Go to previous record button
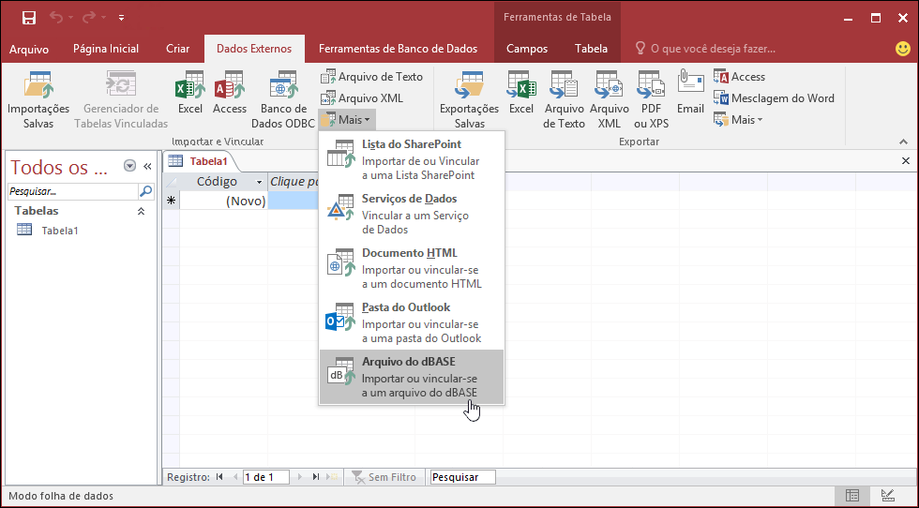The height and width of the screenshot is (508, 919). coord(235,477)
